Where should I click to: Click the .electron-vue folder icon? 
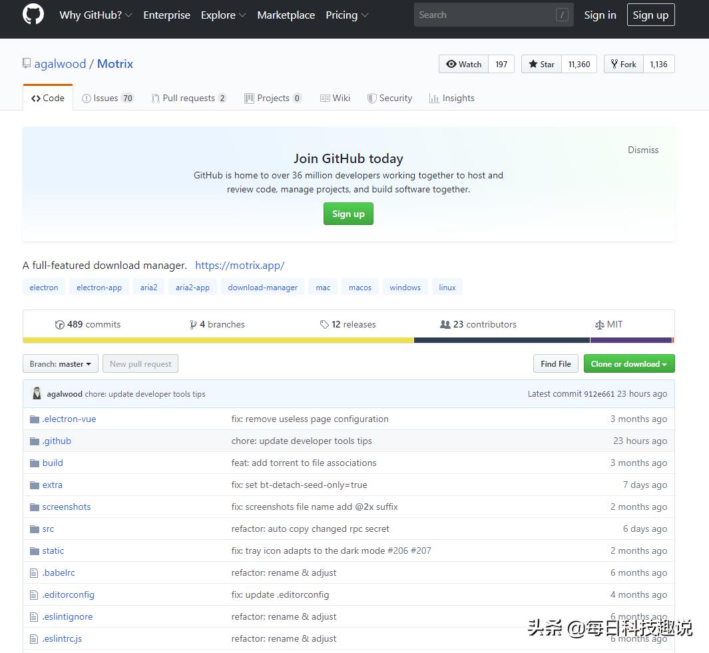(x=35, y=419)
